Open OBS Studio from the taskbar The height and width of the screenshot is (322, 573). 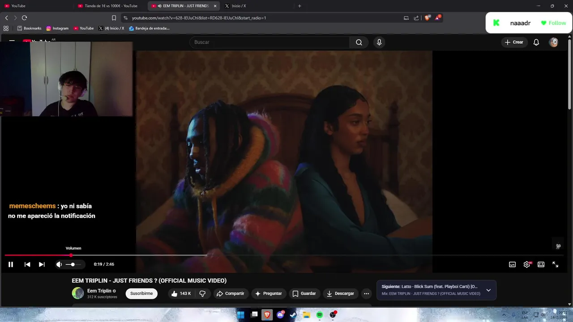coord(333,315)
